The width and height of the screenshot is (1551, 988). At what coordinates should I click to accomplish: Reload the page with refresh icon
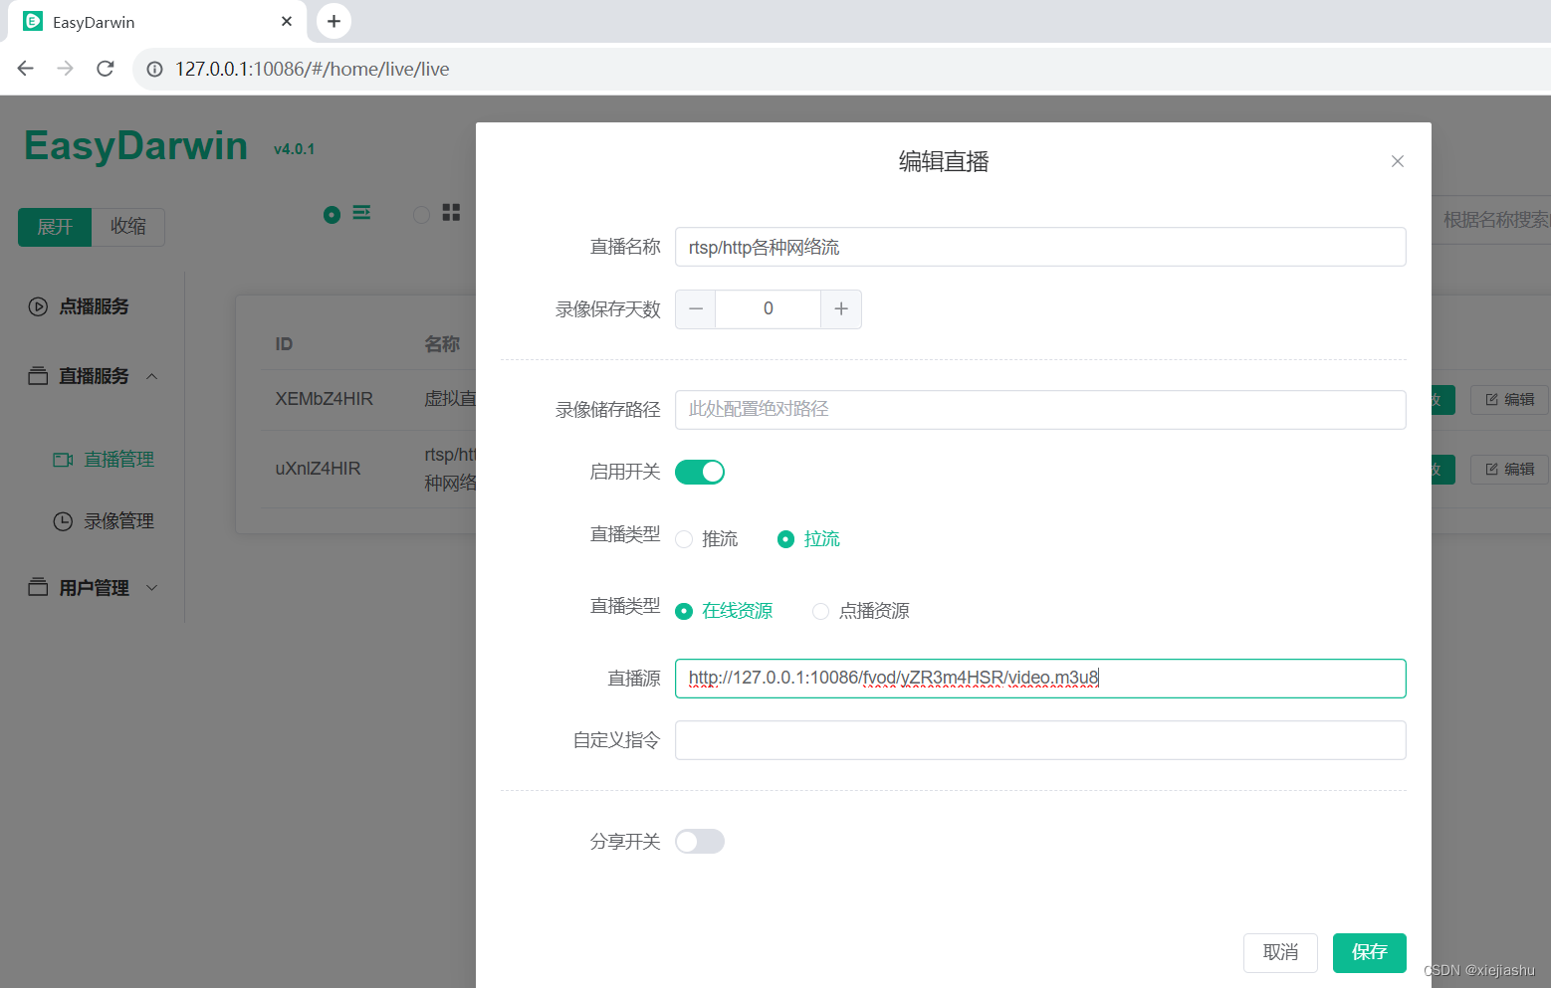click(x=105, y=69)
